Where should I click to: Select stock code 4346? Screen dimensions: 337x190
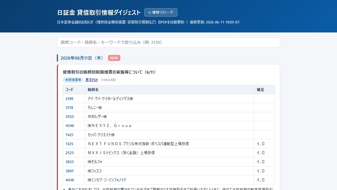tap(70, 126)
